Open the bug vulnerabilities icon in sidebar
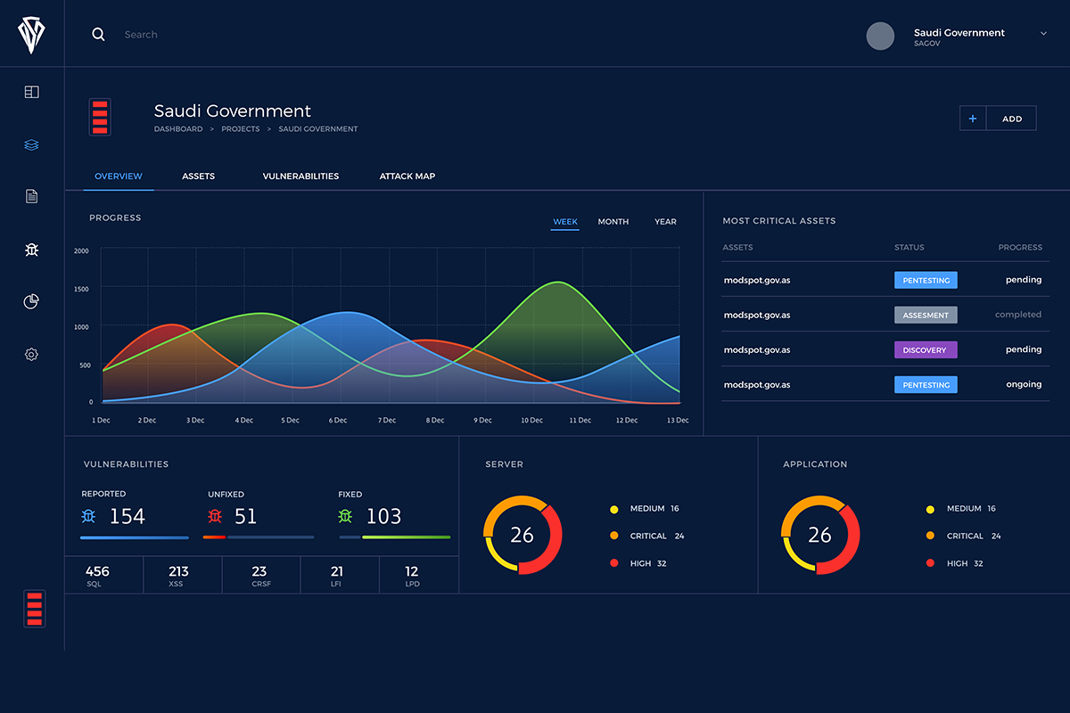 coord(32,250)
